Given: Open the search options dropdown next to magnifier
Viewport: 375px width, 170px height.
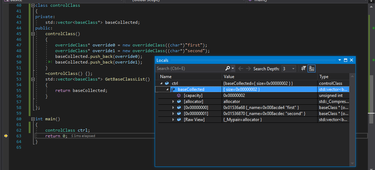Looking at the screenshot, I should click(233, 68).
